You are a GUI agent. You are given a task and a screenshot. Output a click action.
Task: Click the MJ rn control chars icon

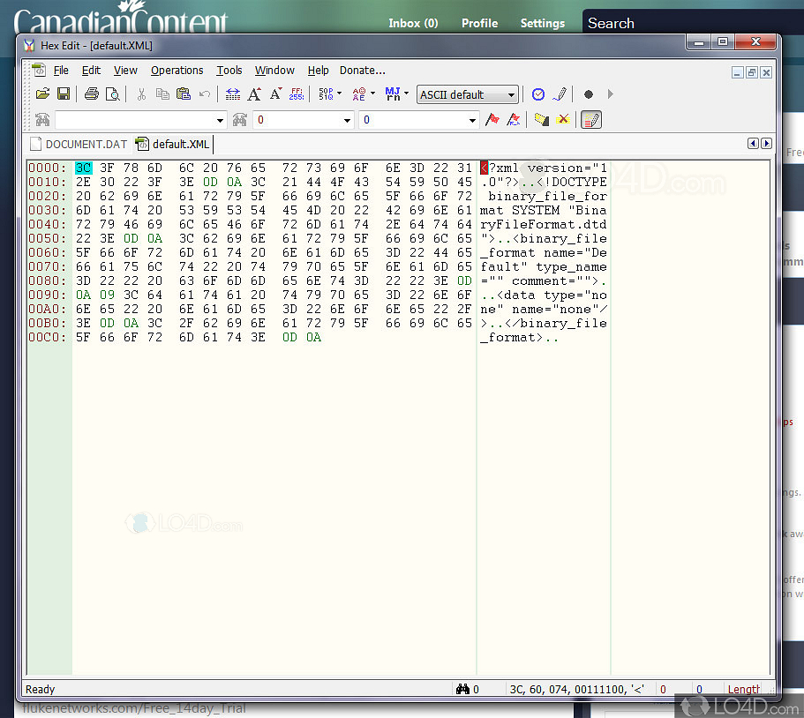[x=393, y=94]
